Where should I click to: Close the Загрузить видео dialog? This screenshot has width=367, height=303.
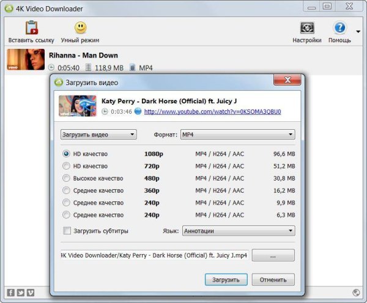[287, 80]
